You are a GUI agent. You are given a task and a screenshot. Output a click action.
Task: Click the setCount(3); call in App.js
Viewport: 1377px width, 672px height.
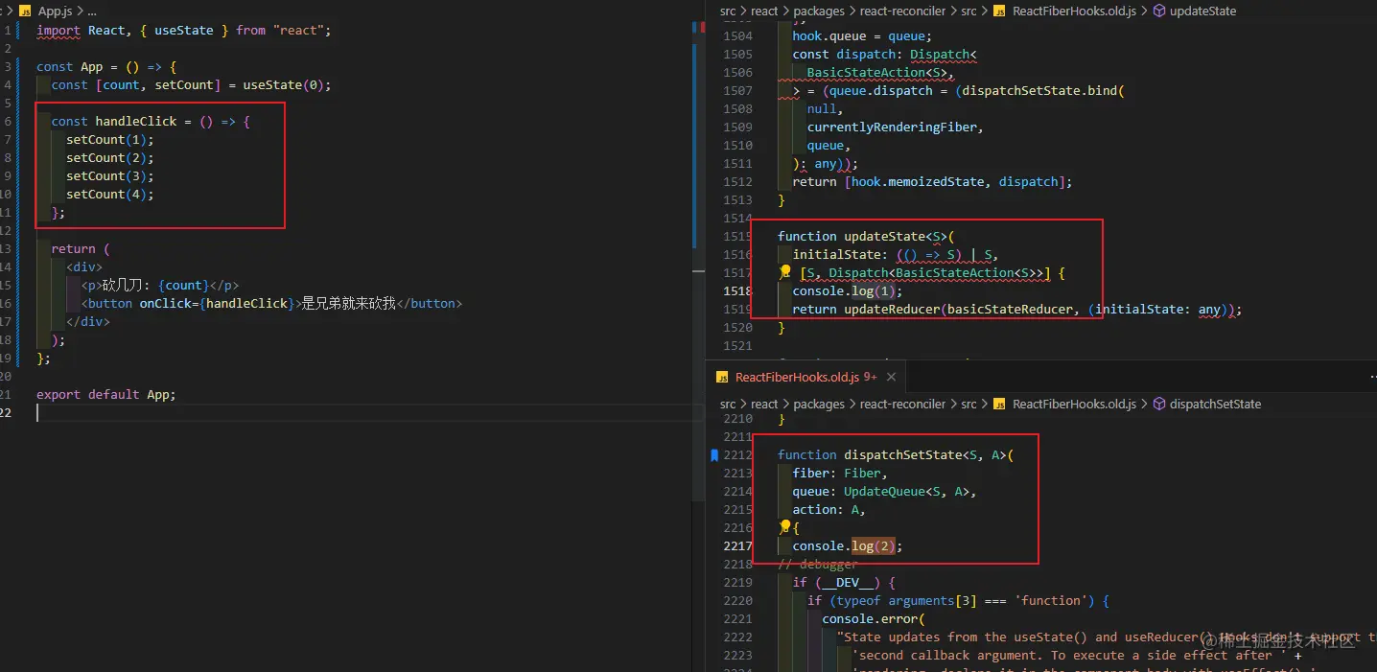[109, 176]
